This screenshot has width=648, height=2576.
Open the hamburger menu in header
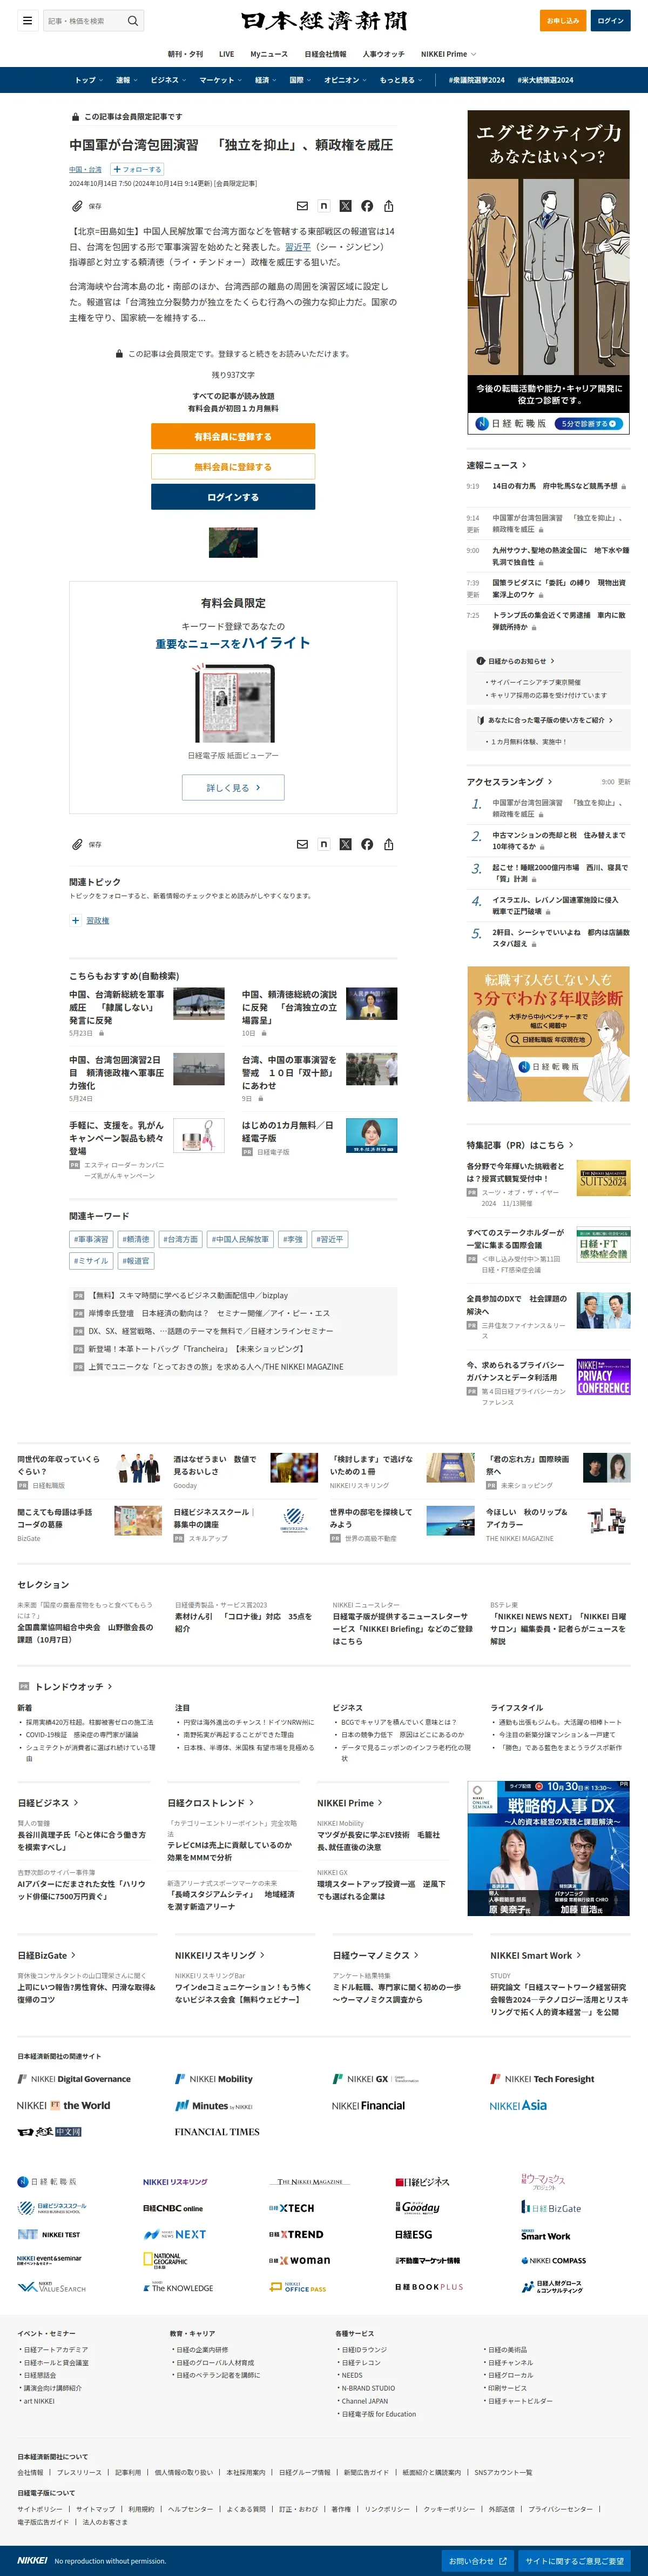[x=27, y=20]
